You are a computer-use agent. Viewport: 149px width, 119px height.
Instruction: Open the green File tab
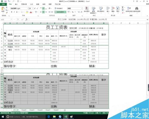coord(3,4)
